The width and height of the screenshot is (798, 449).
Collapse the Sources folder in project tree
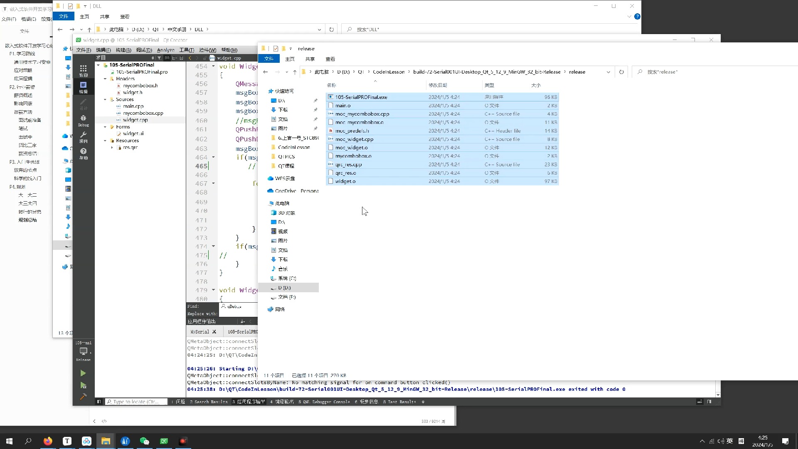pos(105,99)
